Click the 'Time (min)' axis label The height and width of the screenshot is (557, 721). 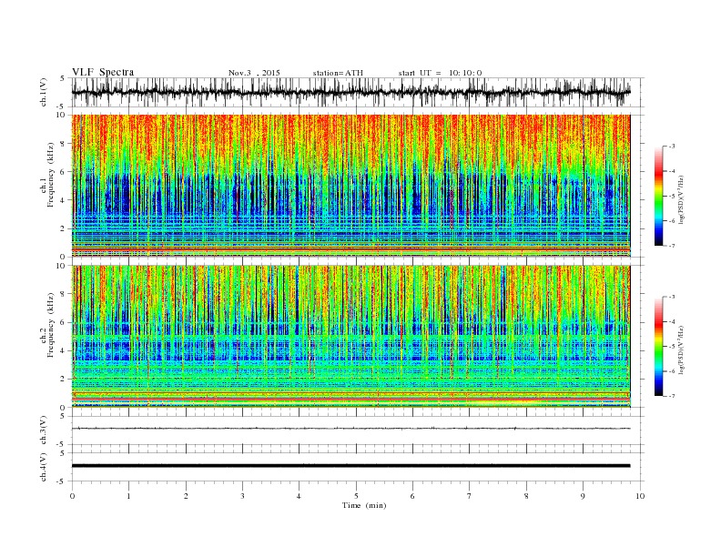(364, 505)
